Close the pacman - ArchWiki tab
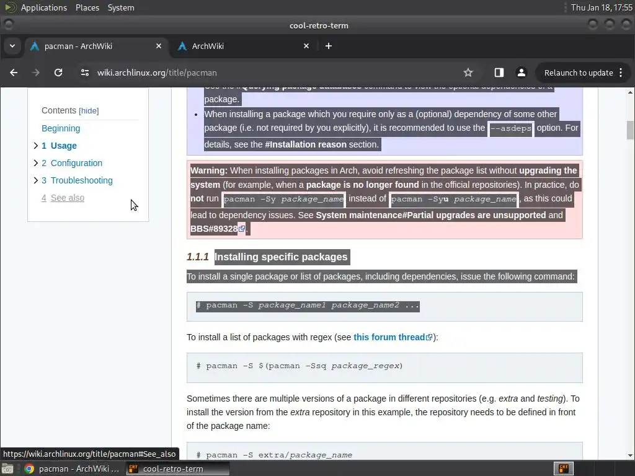Image resolution: width=635 pixels, height=476 pixels. point(159,46)
